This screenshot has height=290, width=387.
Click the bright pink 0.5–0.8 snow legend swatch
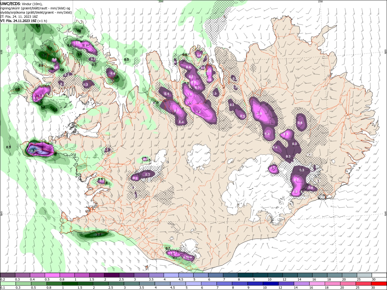[52, 275]
